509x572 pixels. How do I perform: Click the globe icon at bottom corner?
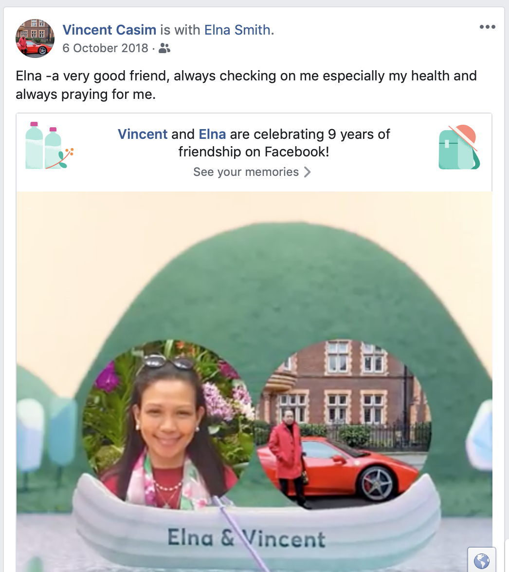(481, 561)
